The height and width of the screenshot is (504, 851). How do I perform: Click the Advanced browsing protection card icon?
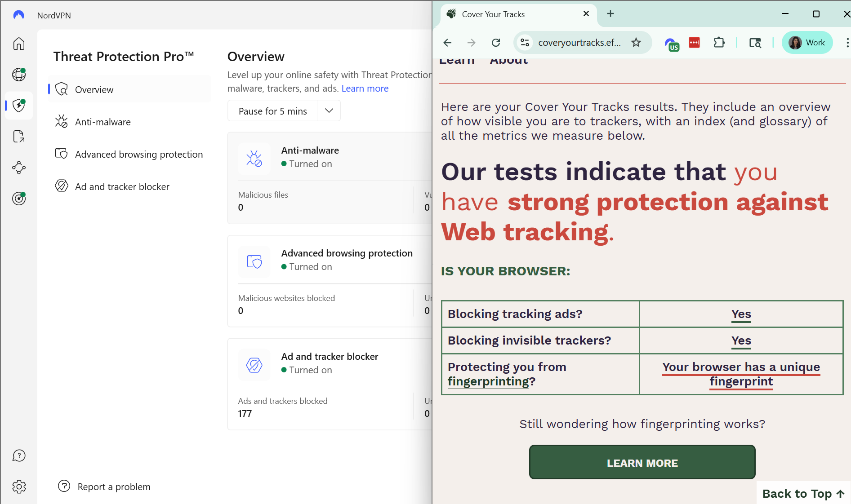point(254,261)
